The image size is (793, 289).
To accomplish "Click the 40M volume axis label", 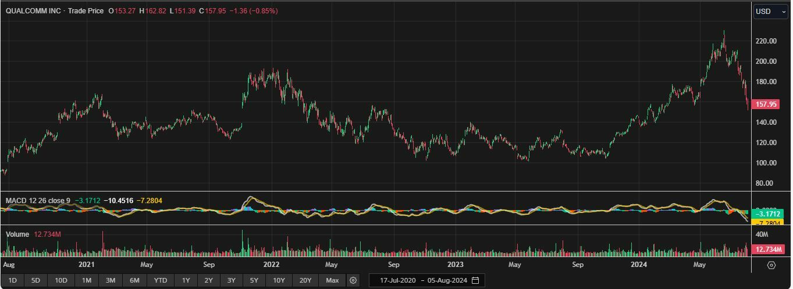I will 762,234.
